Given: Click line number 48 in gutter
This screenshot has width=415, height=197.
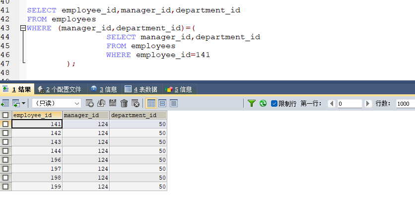Looking at the screenshot, I should tap(5, 72).
